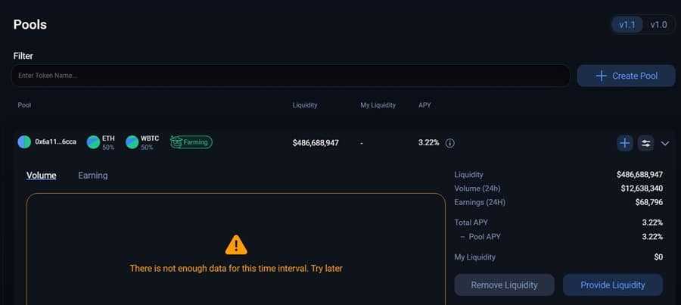
Task: Open the sliders settings icon in the pool row
Action: [645, 142]
